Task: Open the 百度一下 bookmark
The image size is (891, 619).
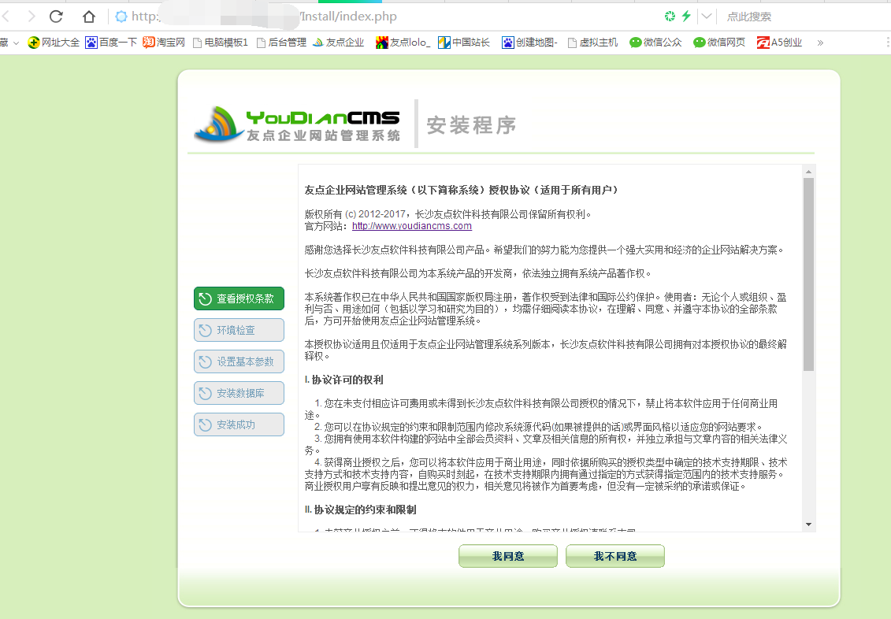Action: 111,43
